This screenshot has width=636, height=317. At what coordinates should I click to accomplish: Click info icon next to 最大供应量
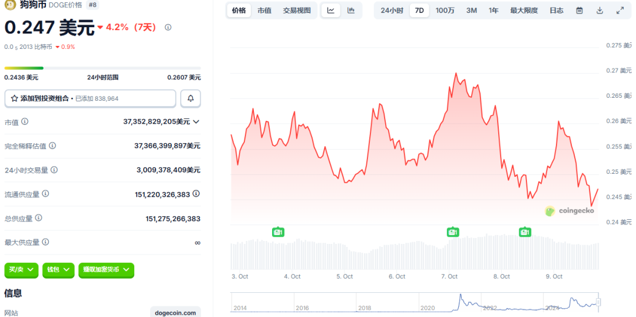click(x=45, y=242)
